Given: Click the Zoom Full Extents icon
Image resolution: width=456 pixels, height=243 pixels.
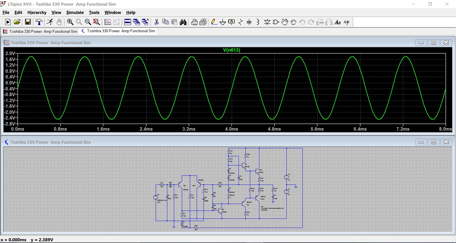Looking at the screenshot, I should coord(97,22).
